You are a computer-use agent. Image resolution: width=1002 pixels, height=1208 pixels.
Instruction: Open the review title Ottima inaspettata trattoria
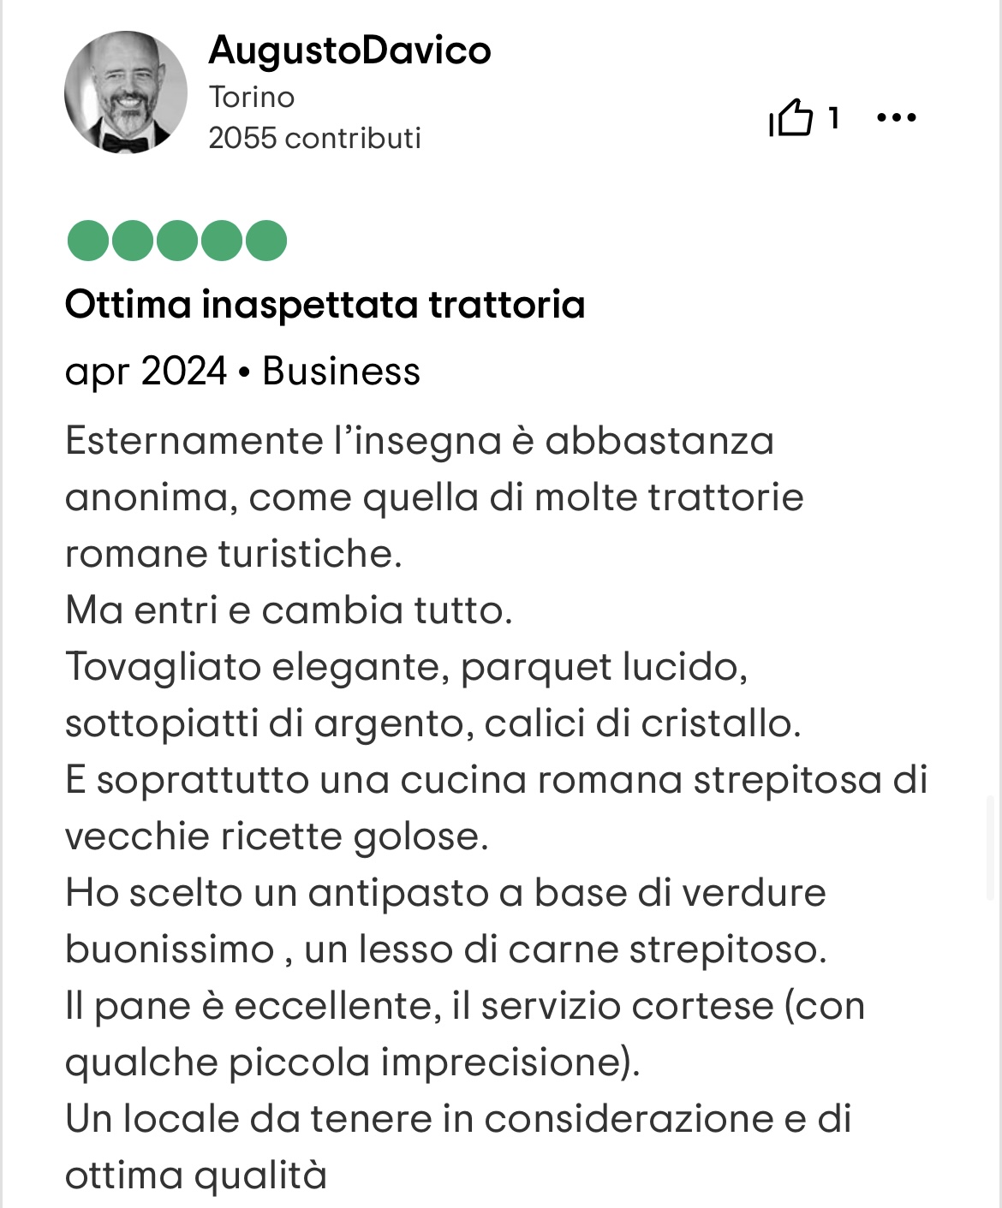pos(325,305)
